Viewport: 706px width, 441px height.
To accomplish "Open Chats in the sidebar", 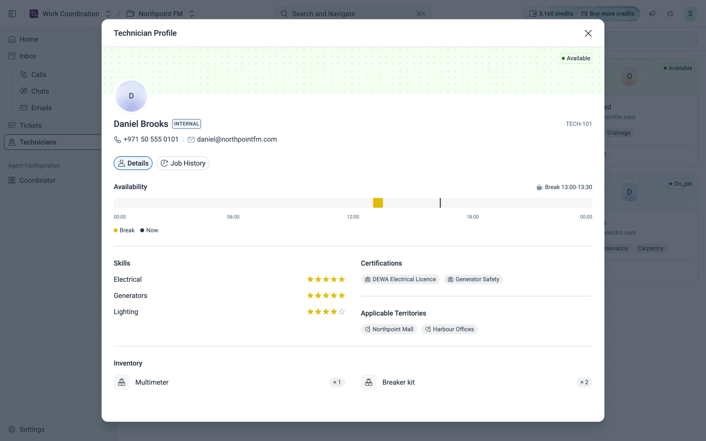I will (x=35, y=91).
